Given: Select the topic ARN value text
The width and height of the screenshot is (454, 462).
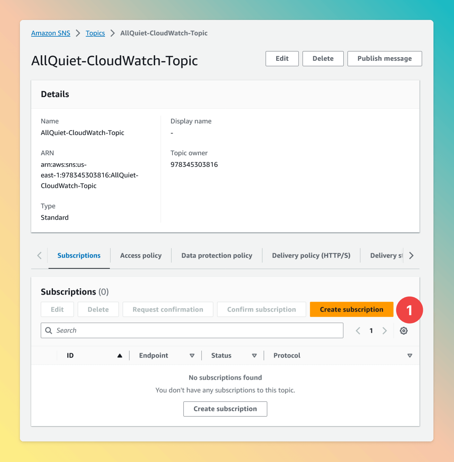Looking at the screenshot, I should pos(90,175).
